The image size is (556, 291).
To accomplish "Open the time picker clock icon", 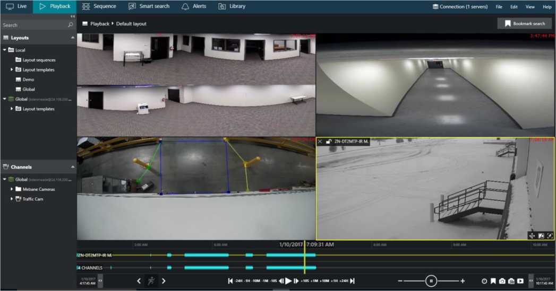I will [x=484, y=281].
